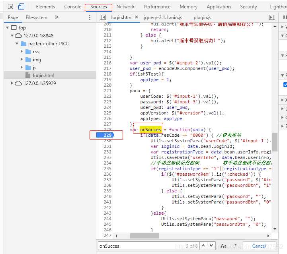Select the Filesystem navigator tab
Screen dimensions: 287x254
click(x=37, y=17)
